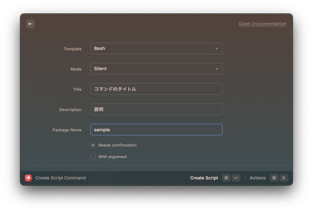Click the Create Script button
The image size is (313, 212).
tap(204, 178)
